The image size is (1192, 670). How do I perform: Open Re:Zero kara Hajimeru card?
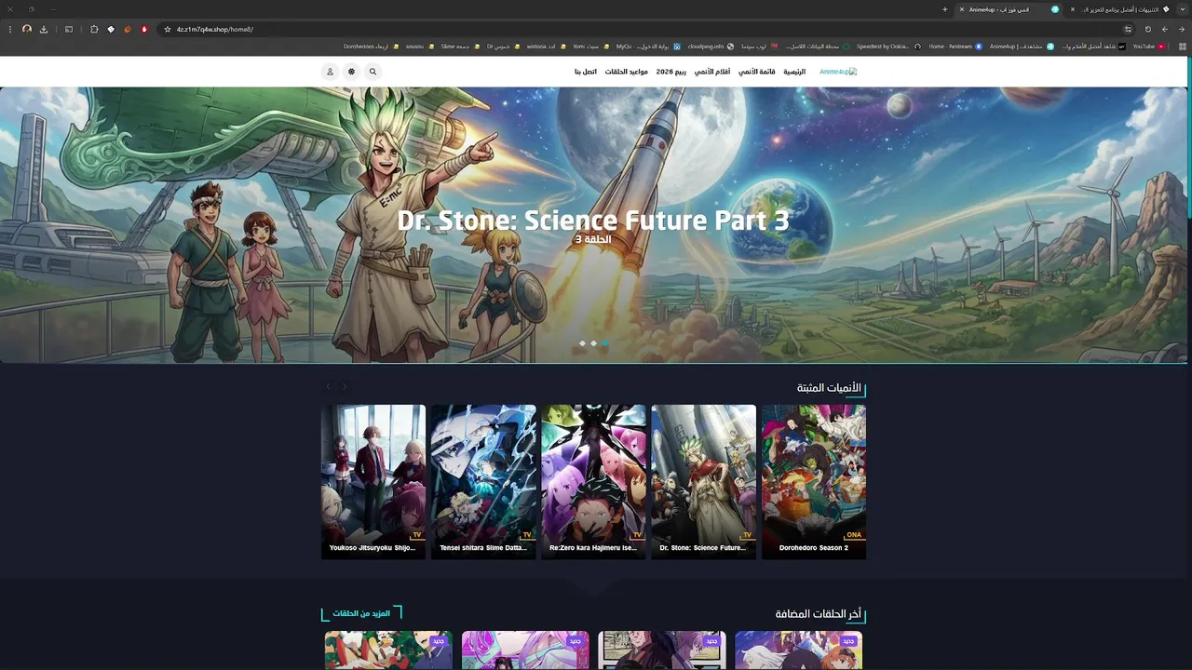click(x=593, y=481)
